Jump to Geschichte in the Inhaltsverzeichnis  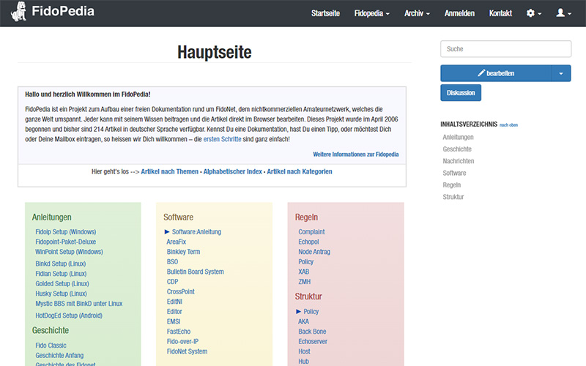[457, 149]
